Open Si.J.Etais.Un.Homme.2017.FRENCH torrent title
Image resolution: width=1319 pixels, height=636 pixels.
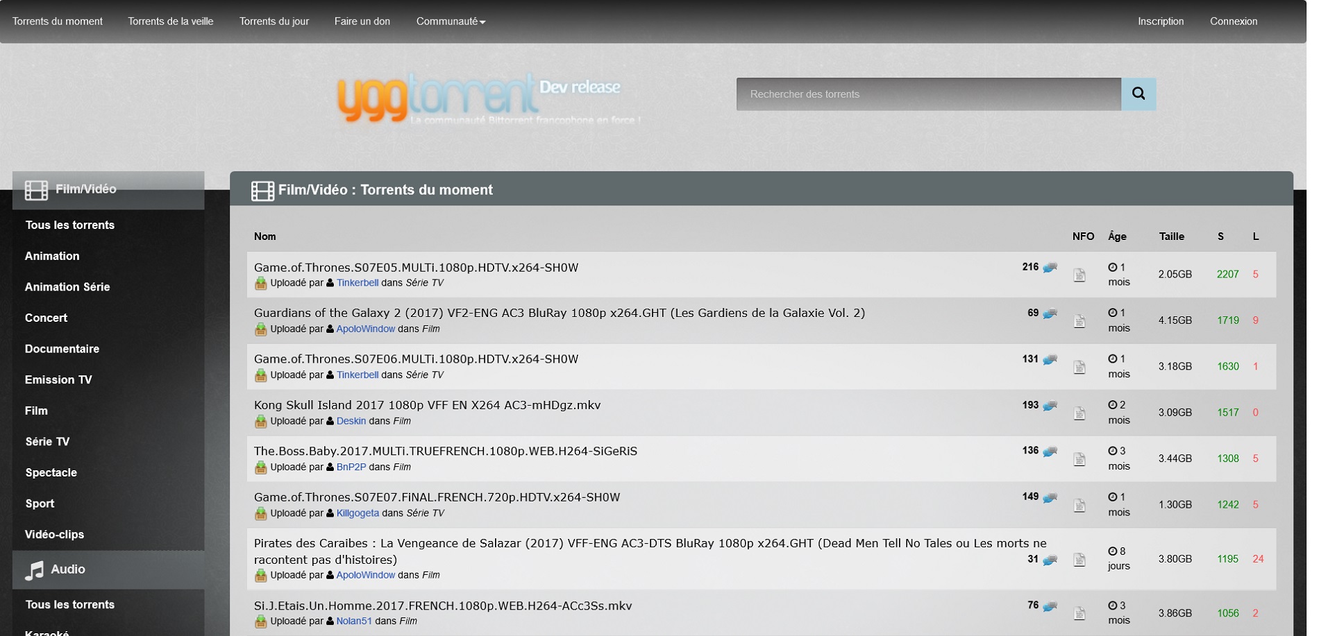click(443, 606)
